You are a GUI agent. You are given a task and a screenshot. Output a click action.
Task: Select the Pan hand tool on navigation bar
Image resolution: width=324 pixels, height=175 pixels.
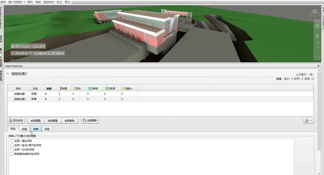[317, 35]
